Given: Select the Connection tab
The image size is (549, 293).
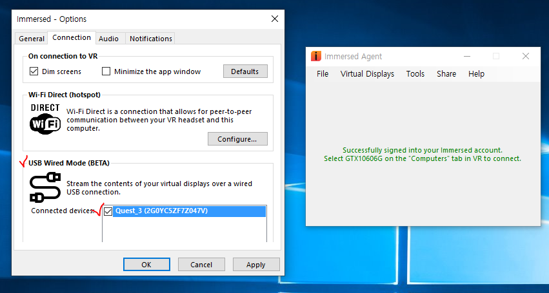Looking at the screenshot, I should click(72, 37).
